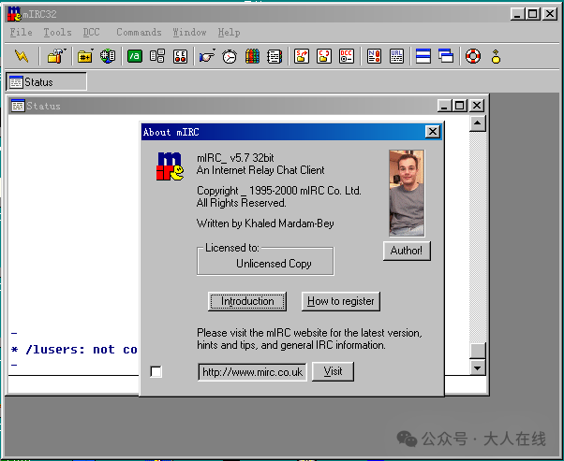Click the How to register button
This screenshot has height=461, width=564.
point(341,301)
